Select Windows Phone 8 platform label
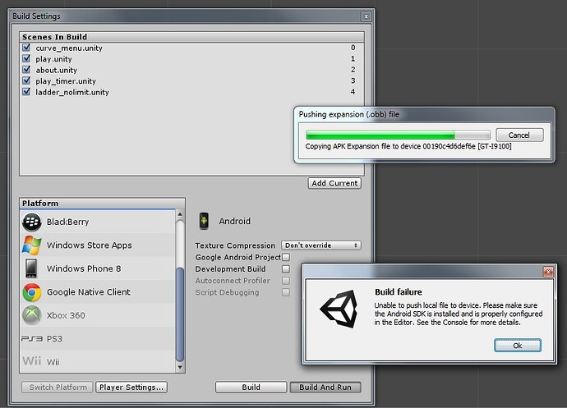 84,268
